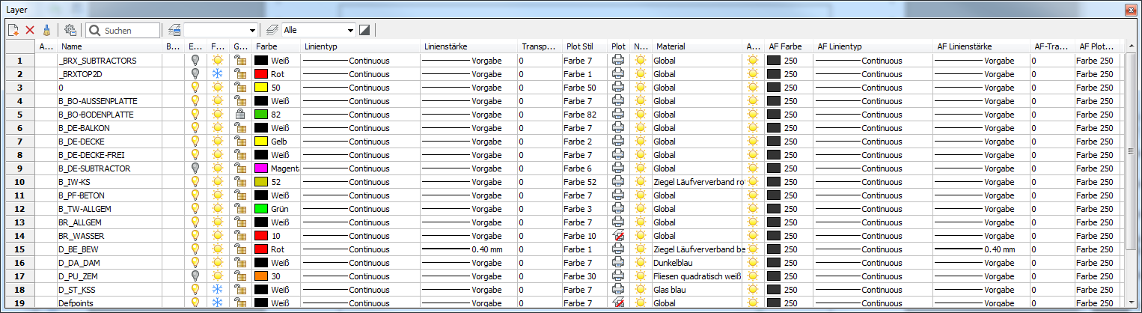The image size is (1142, 313).
Task: Unlock the B_BO-BODENPLATTE layer padlock
Action: [x=239, y=115]
